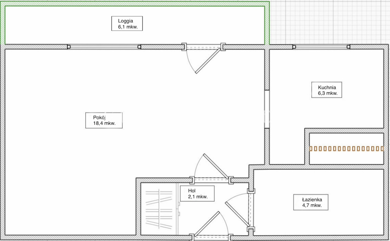Select the green loggia railing on right side

pyautogui.click(x=268, y=23)
